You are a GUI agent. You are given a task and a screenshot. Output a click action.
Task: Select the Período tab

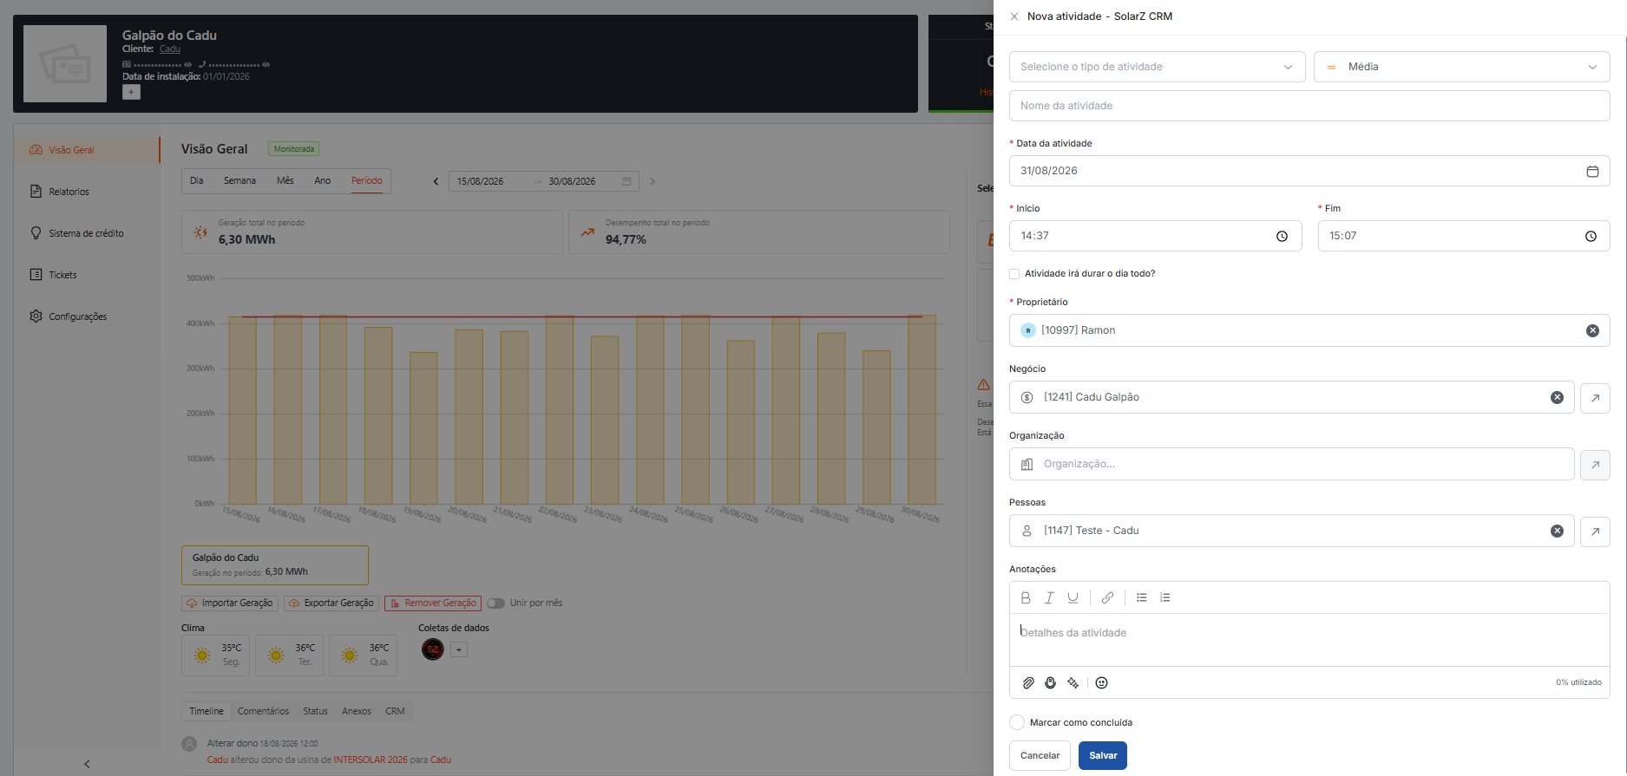tap(367, 180)
